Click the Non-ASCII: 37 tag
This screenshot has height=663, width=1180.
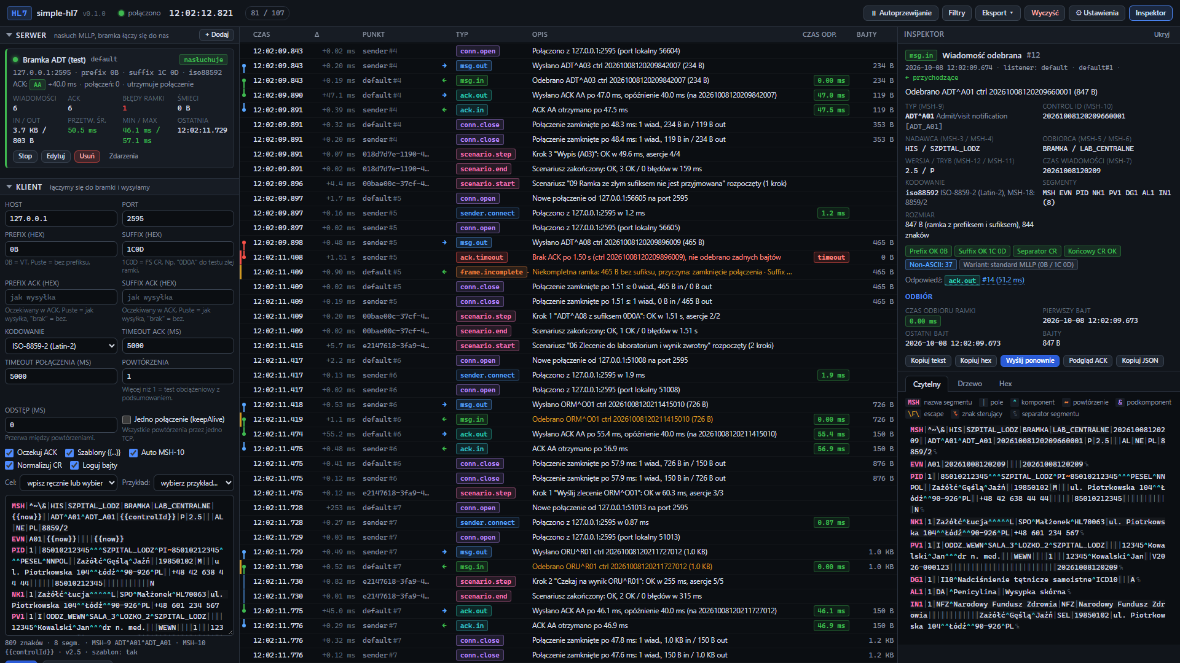click(x=930, y=265)
